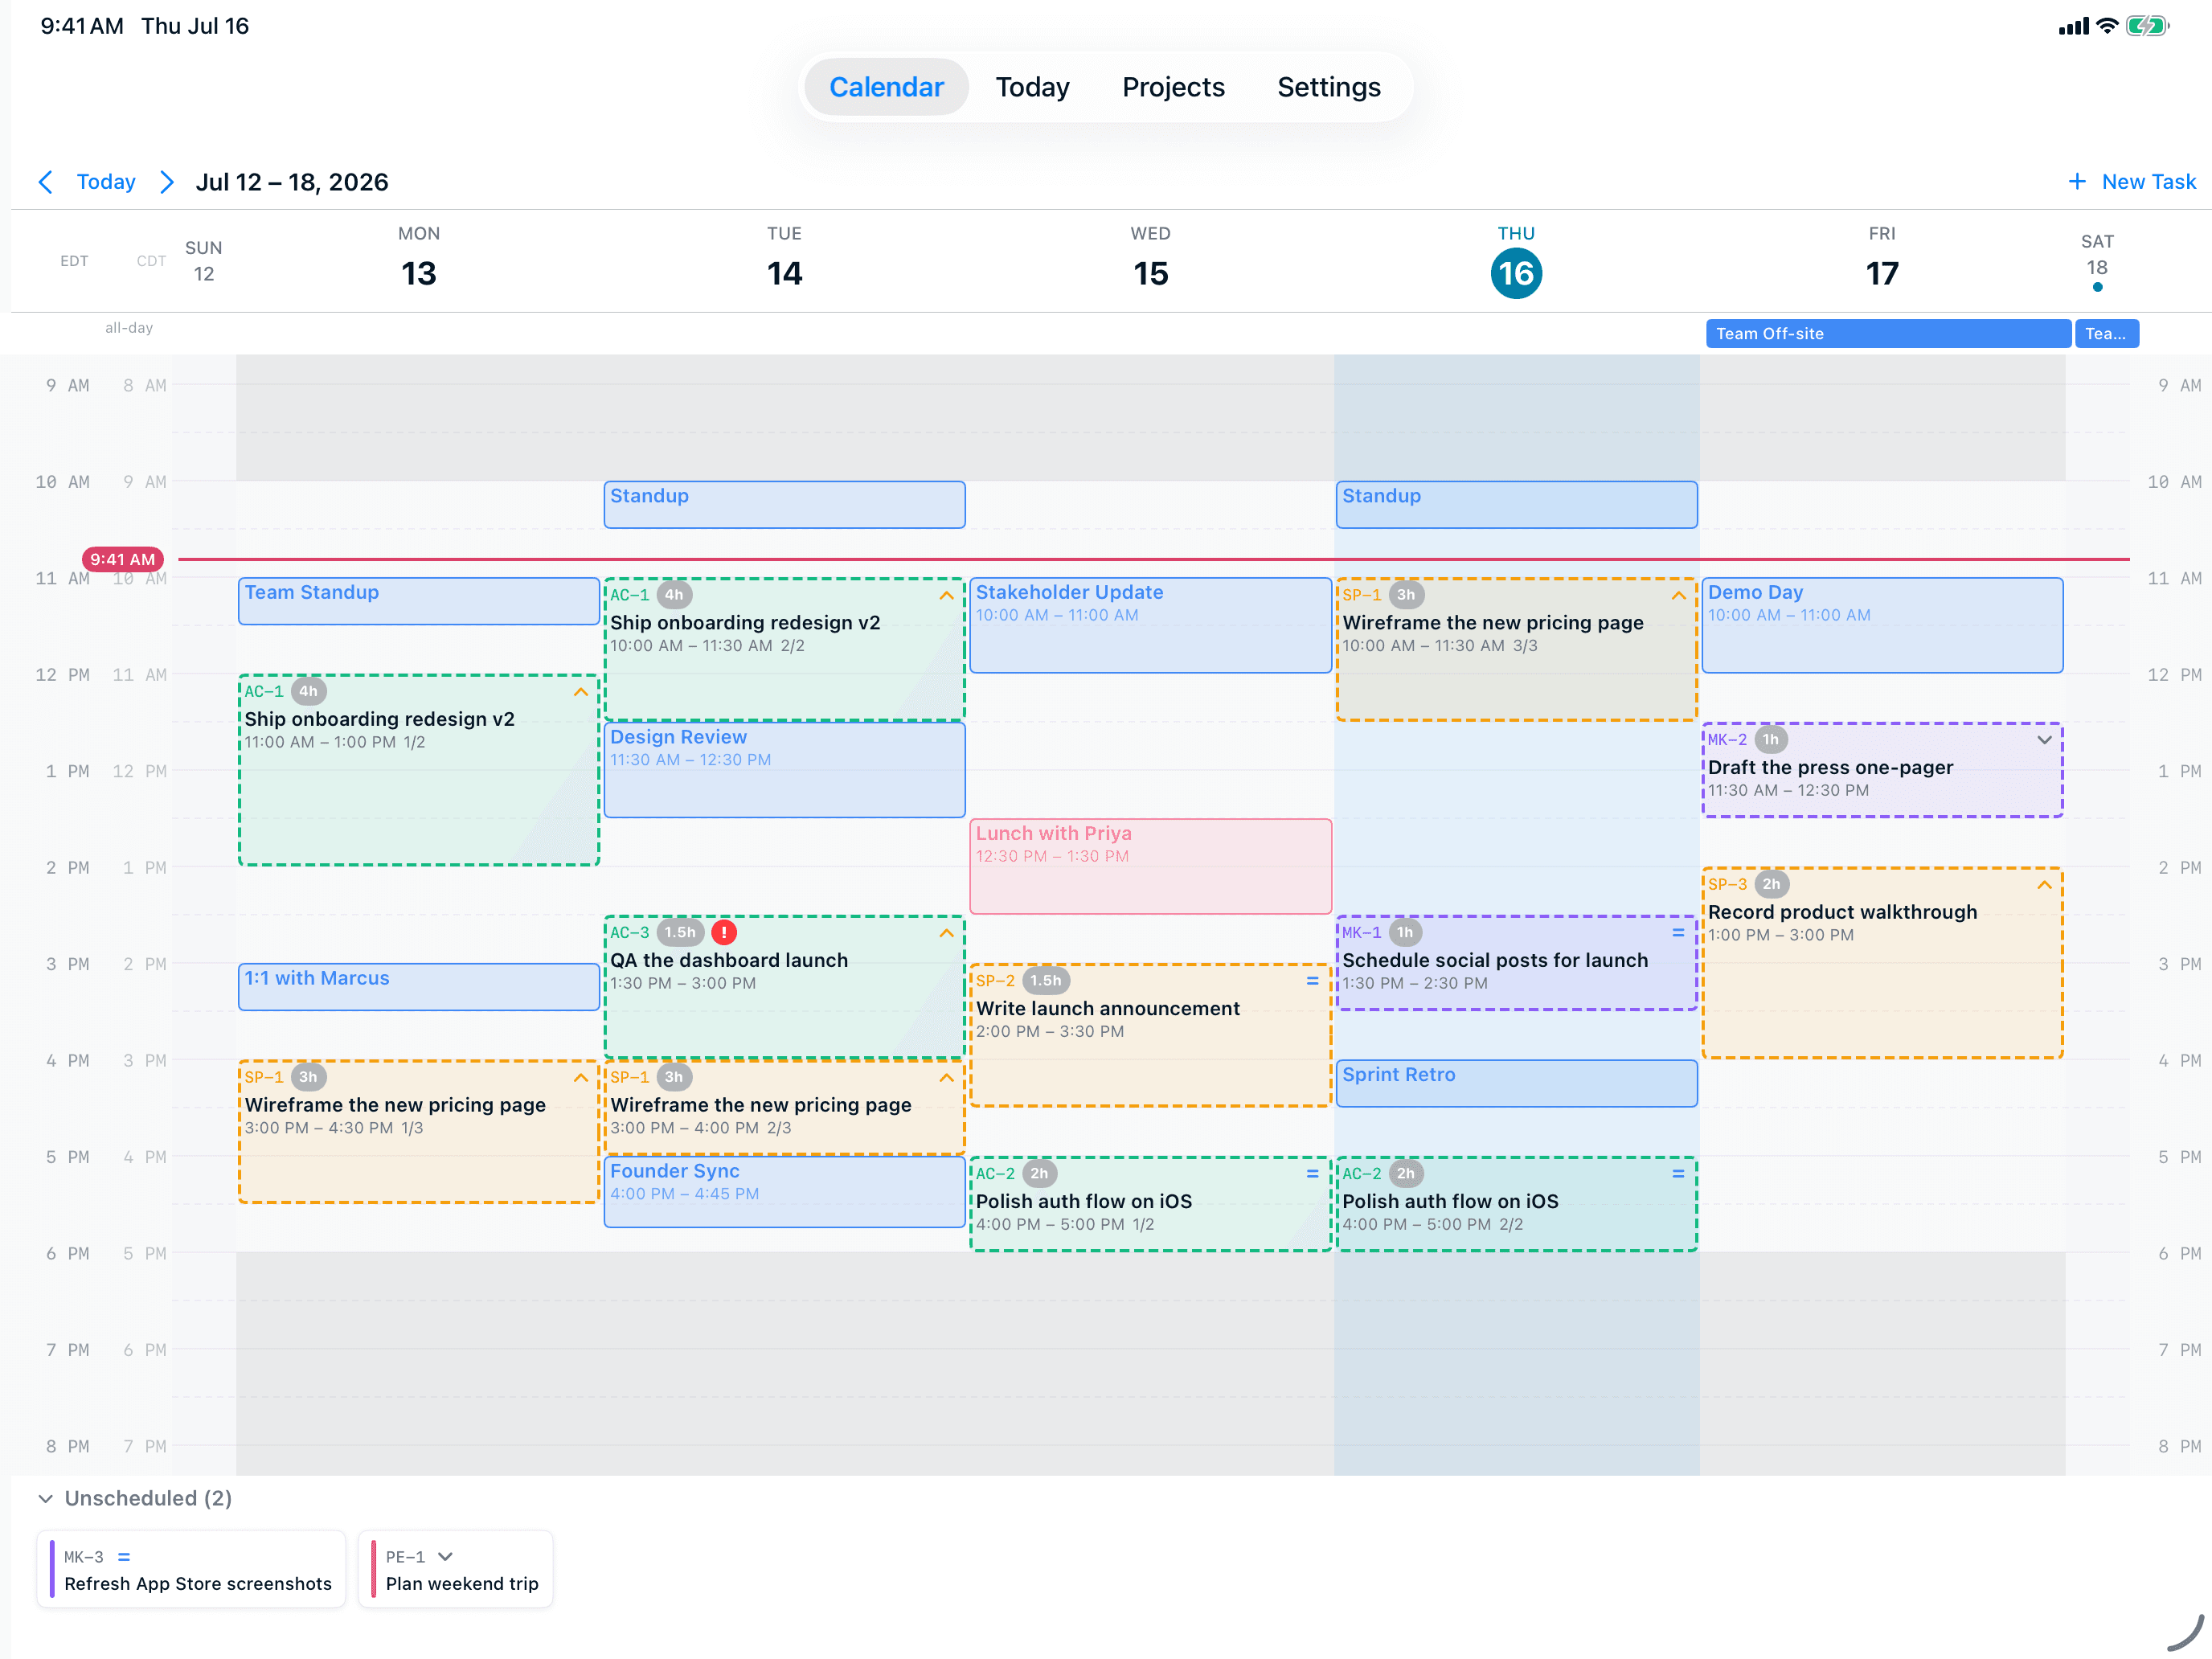Viewport: 2212px width, 1659px height.
Task: Click the plus icon beside New Task
Action: coord(2077,182)
